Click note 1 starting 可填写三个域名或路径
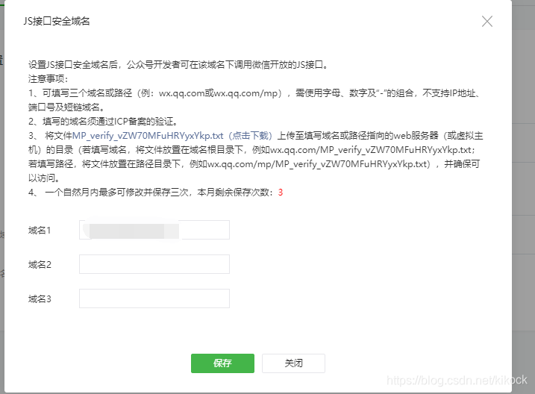 coord(255,100)
